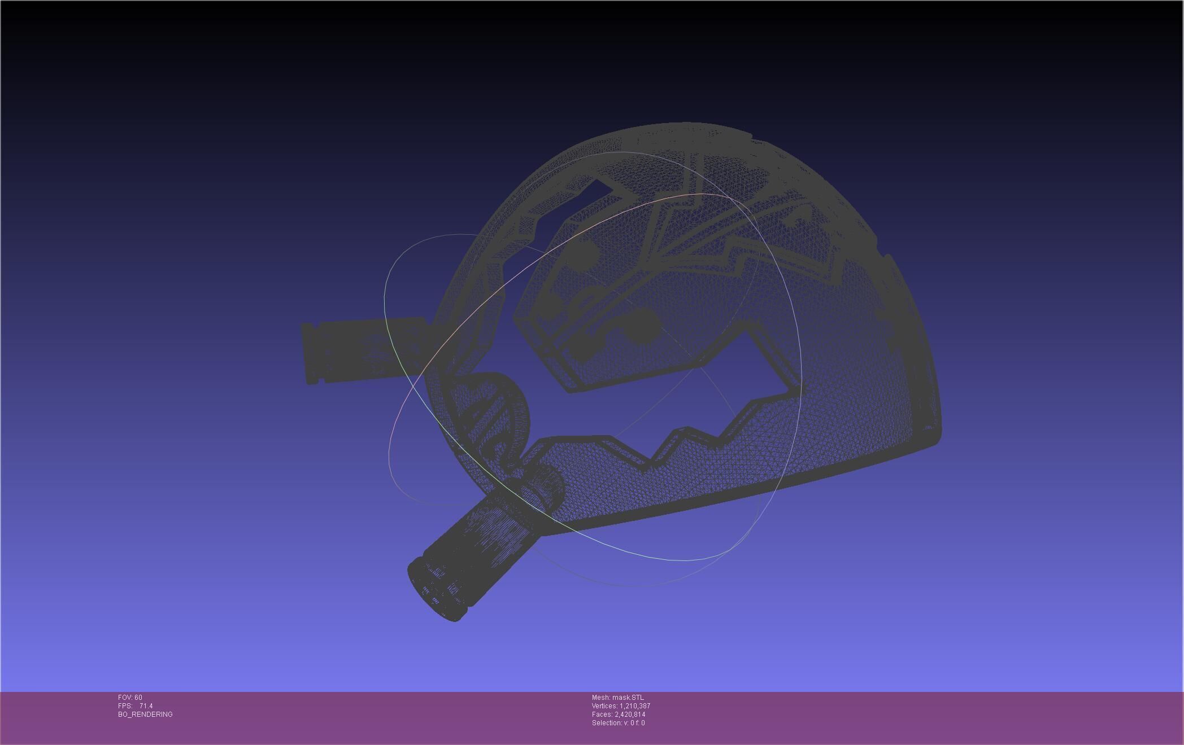The image size is (1184, 745).
Task: Click the FOV: 60 readout
Action: [x=130, y=698]
